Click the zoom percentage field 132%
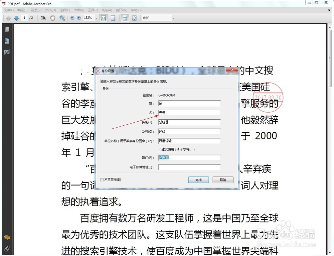 pyautogui.click(x=89, y=18)
